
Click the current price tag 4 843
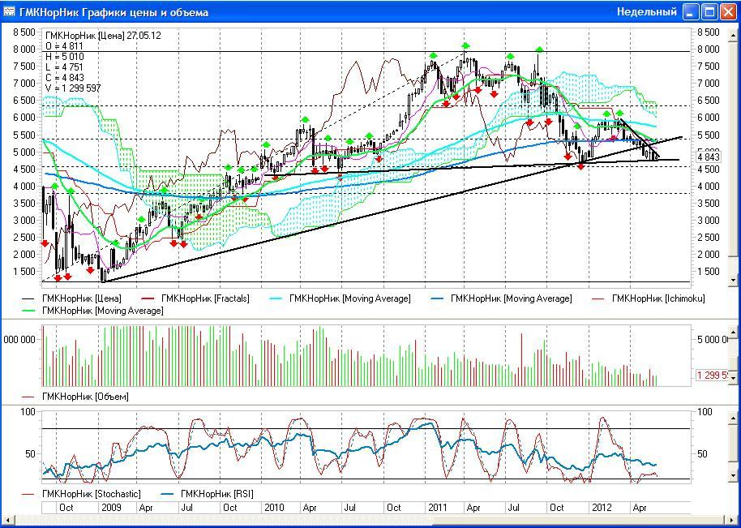click(x=709, y=157)
